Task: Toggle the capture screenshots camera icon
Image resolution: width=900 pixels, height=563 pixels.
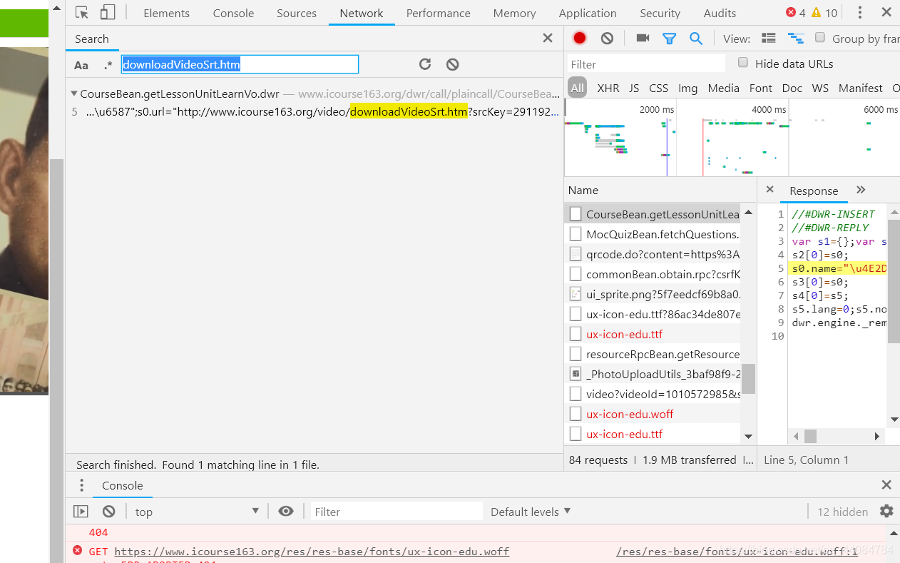Action: pyautogui.click(x=643, y=38)
